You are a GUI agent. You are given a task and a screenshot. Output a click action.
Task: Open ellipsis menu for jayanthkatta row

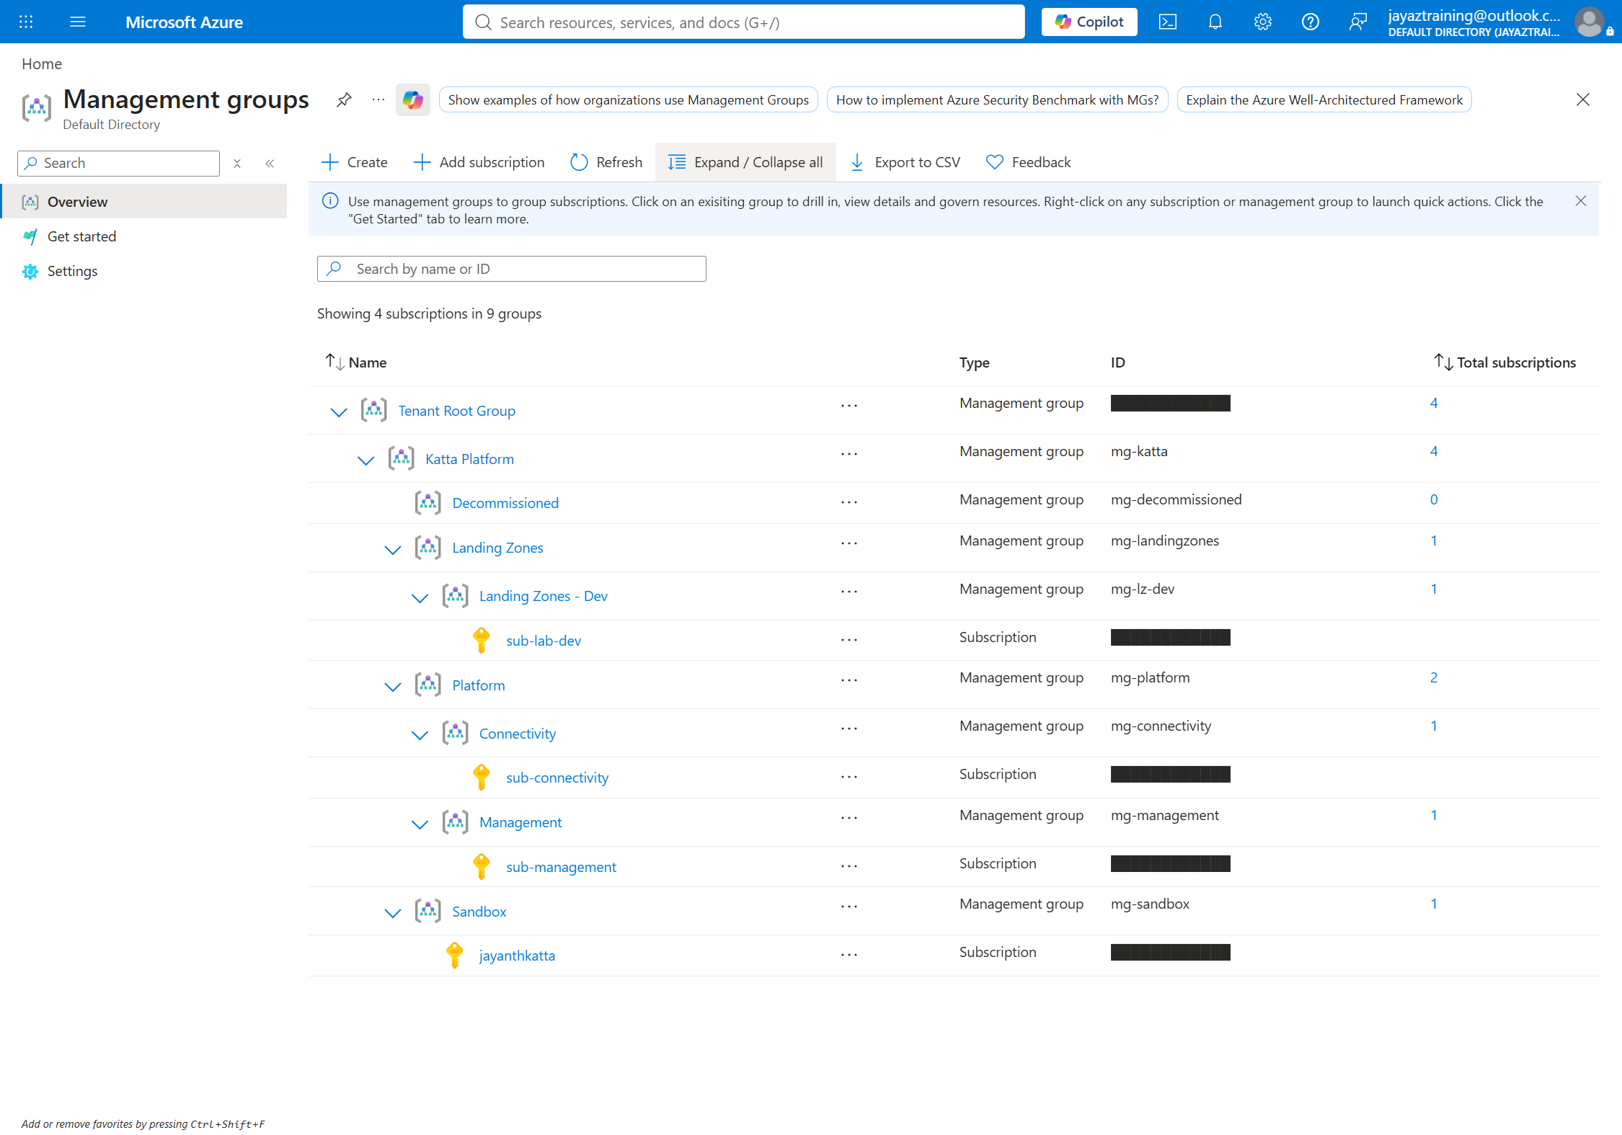click(849, 955)
